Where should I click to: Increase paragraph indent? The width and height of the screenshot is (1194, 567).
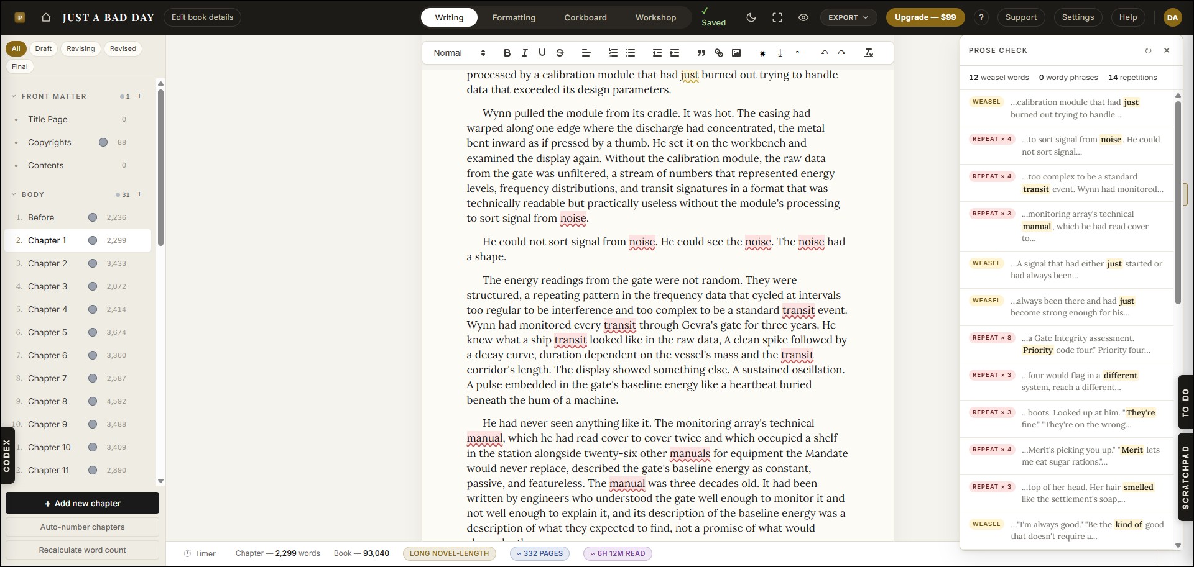coord(674,53)
